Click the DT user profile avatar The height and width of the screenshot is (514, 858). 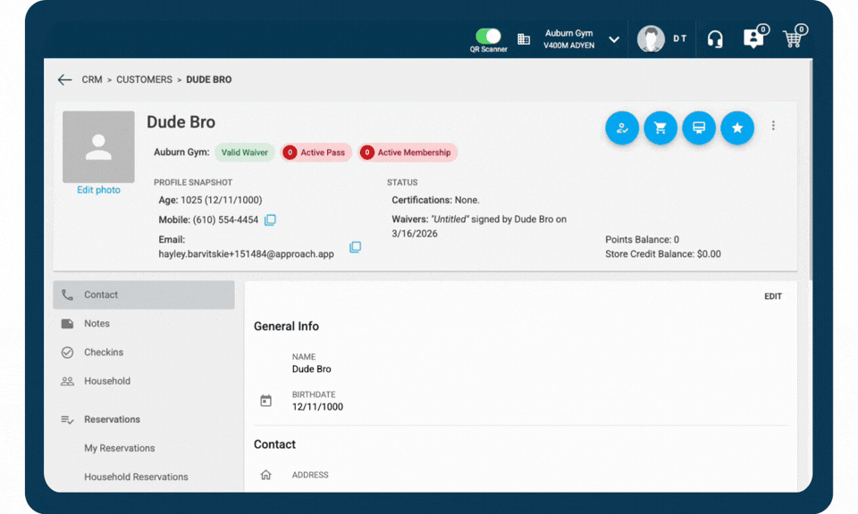coord(652,39)
